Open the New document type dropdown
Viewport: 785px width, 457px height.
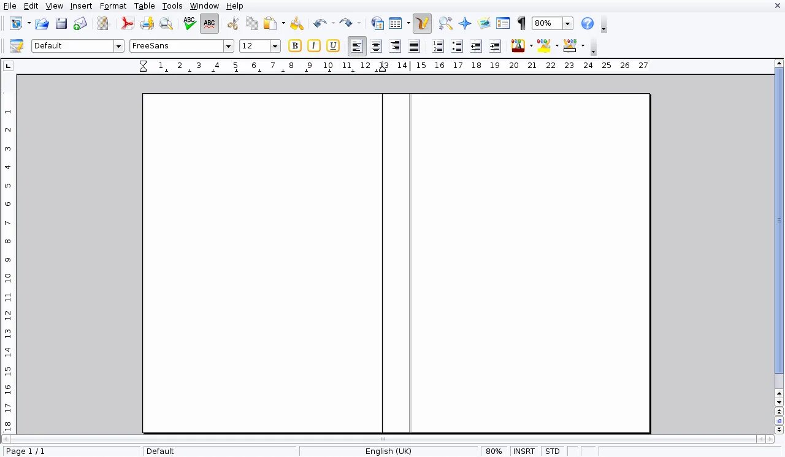click(29, 24)
